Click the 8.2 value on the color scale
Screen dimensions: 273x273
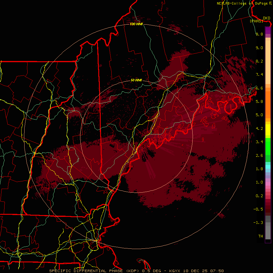(259, 61)
